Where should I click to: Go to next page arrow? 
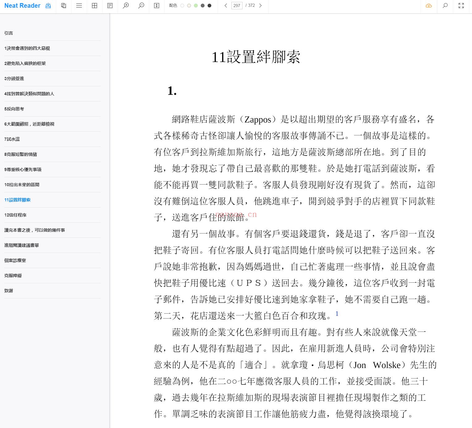260,6
